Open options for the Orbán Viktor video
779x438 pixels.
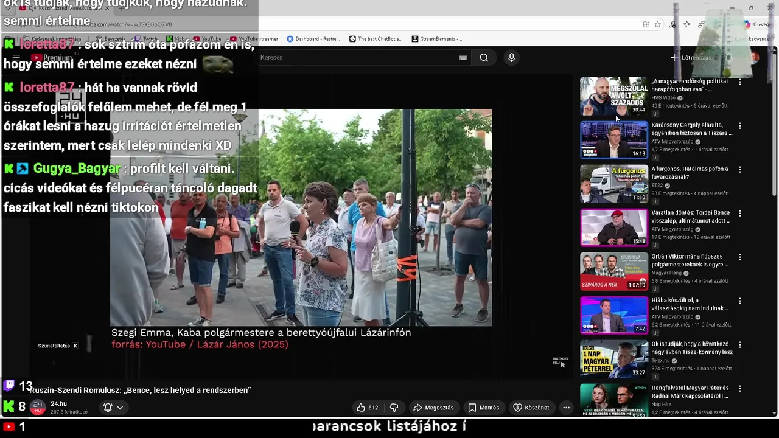pyautogui.click(x=740, y=257)
